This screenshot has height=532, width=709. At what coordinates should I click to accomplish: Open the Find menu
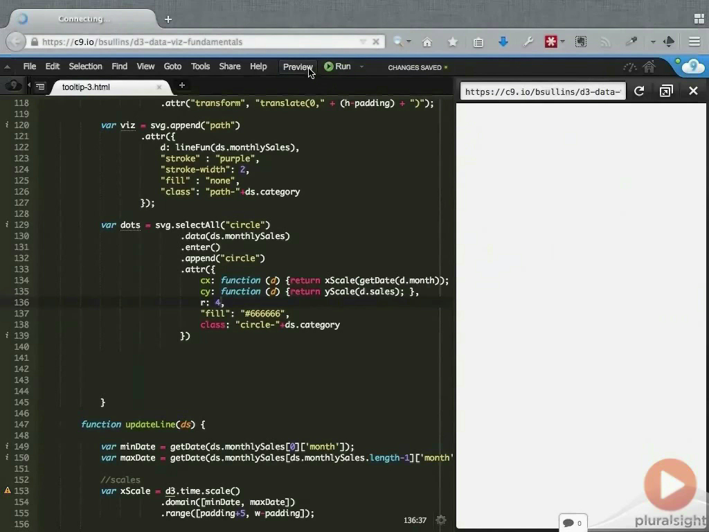(119, 66)
